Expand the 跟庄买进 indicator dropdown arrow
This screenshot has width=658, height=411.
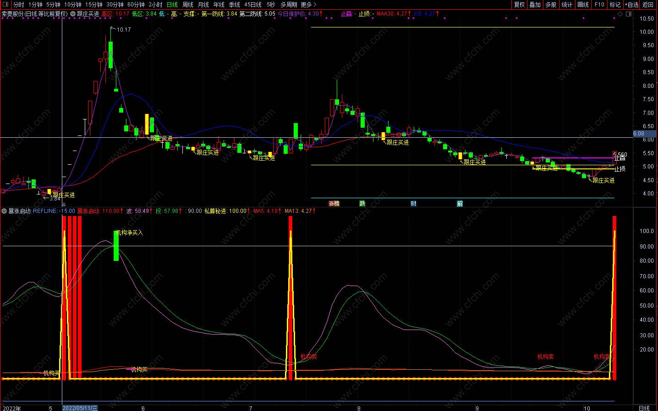(73, 14)
